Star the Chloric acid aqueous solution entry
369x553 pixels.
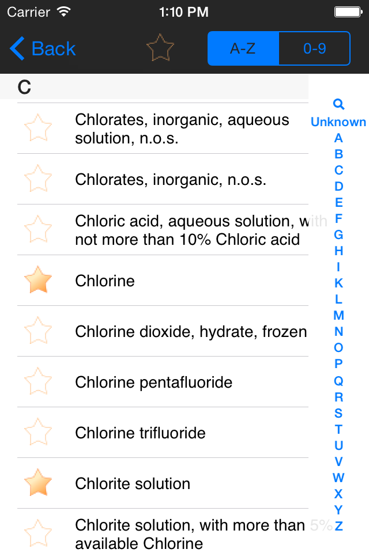coord(38,230)
